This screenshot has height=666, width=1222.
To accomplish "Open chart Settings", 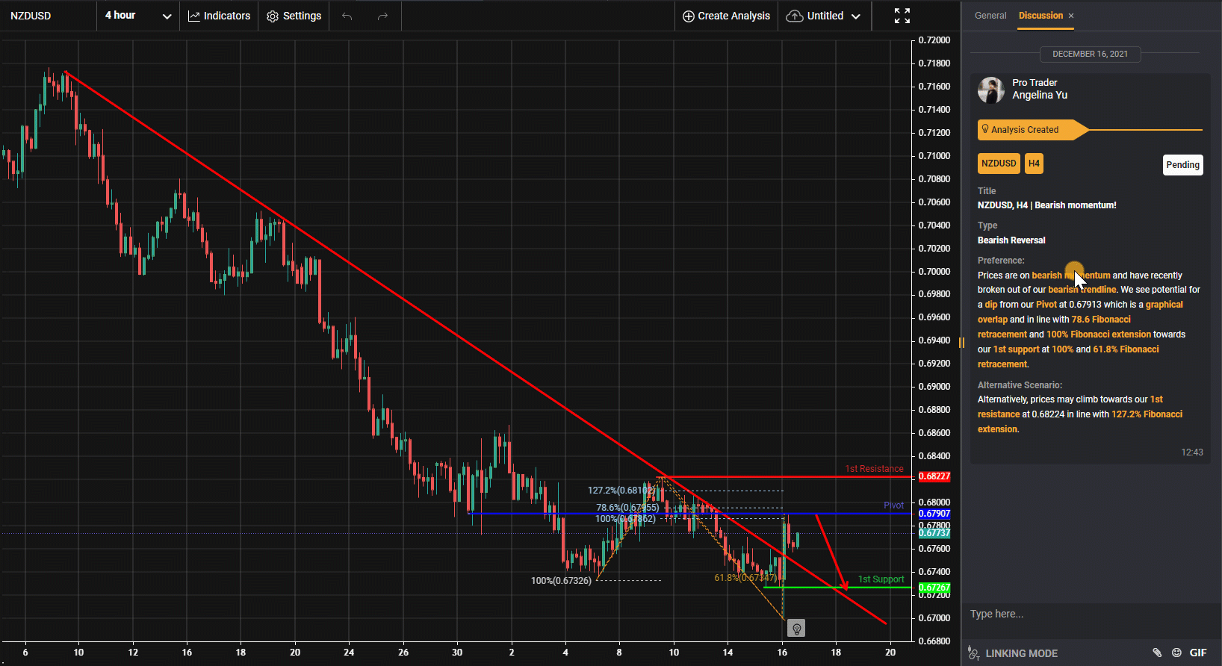I will [294, 16].
